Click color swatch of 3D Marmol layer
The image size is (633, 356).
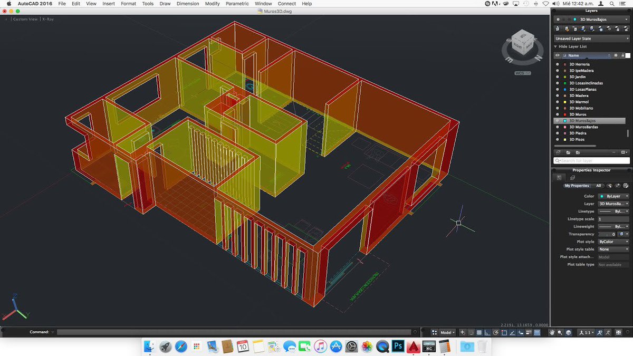click(565, 102)
